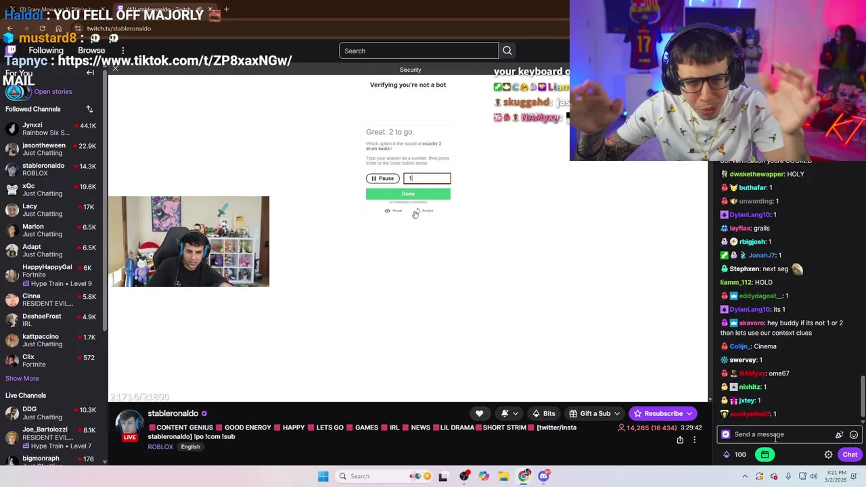
Task: Open the notification bell dropdown
Action: (x=509, y=413)
